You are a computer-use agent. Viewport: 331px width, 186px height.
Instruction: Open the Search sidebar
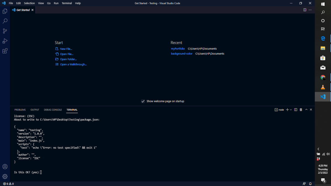click(x=5, y=21)
